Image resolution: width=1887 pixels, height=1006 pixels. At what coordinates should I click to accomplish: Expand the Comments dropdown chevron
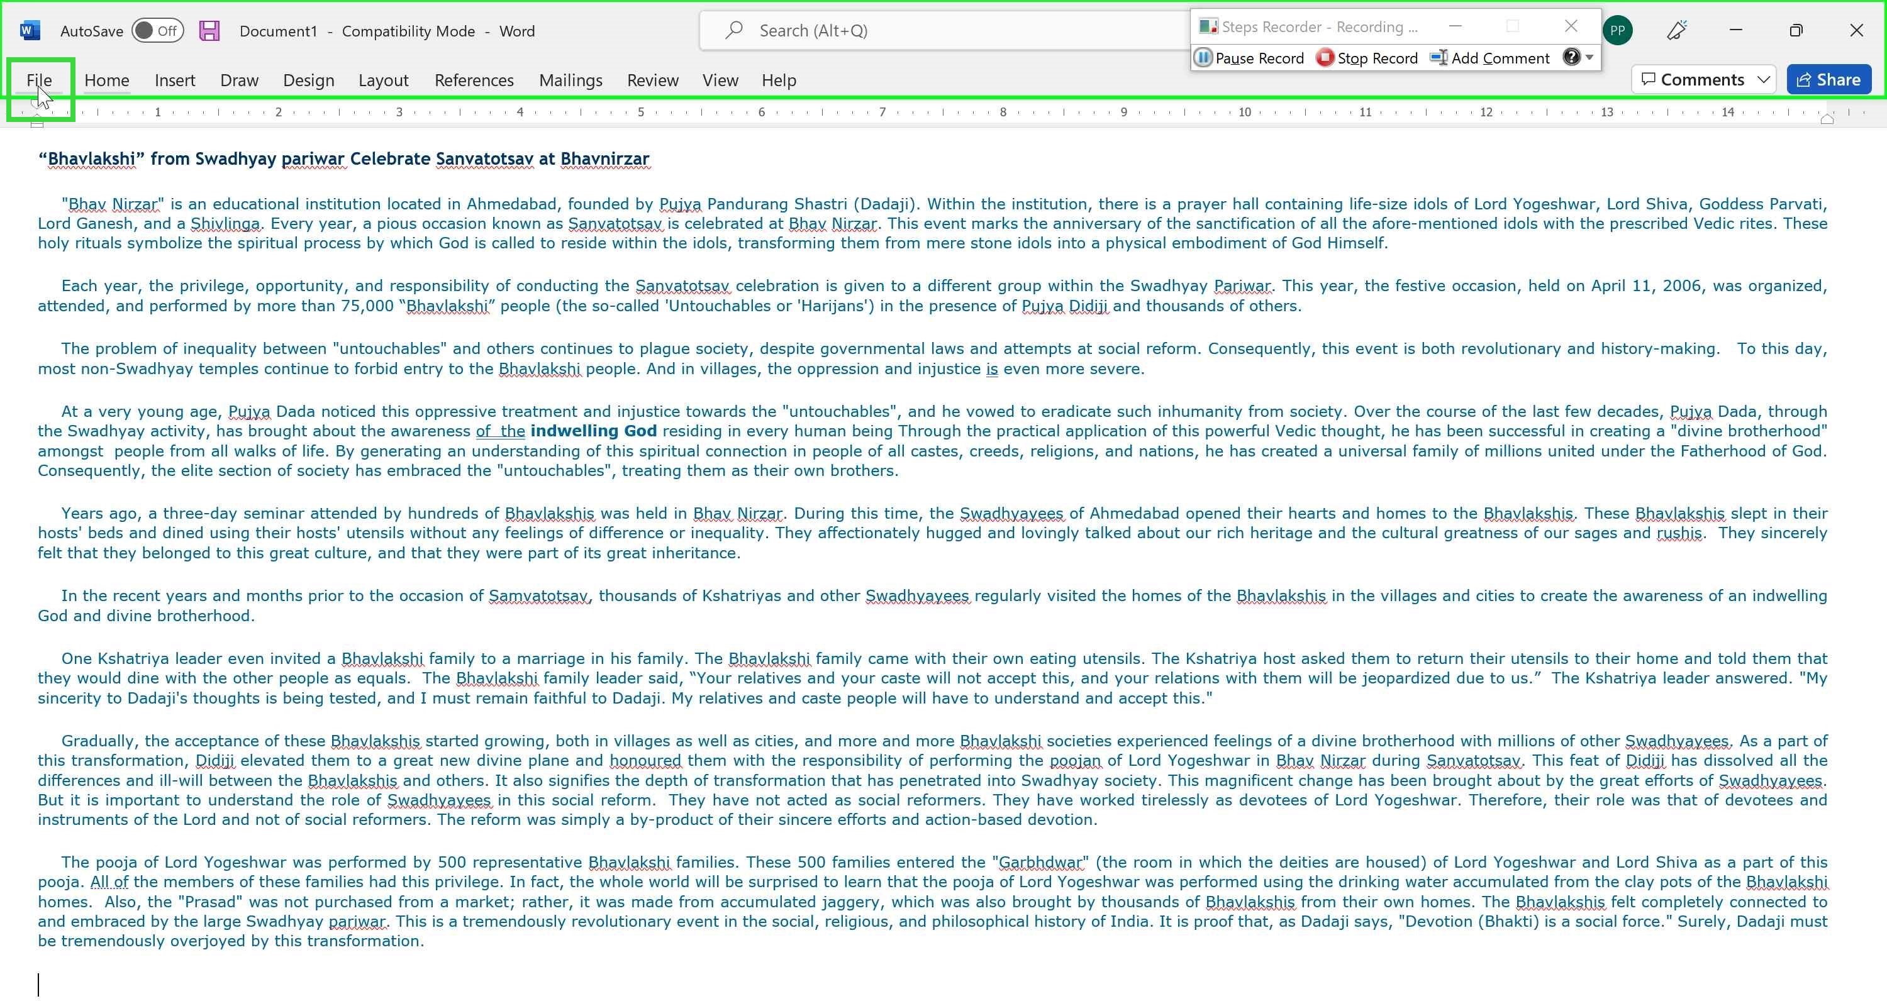click(1763, 80)
